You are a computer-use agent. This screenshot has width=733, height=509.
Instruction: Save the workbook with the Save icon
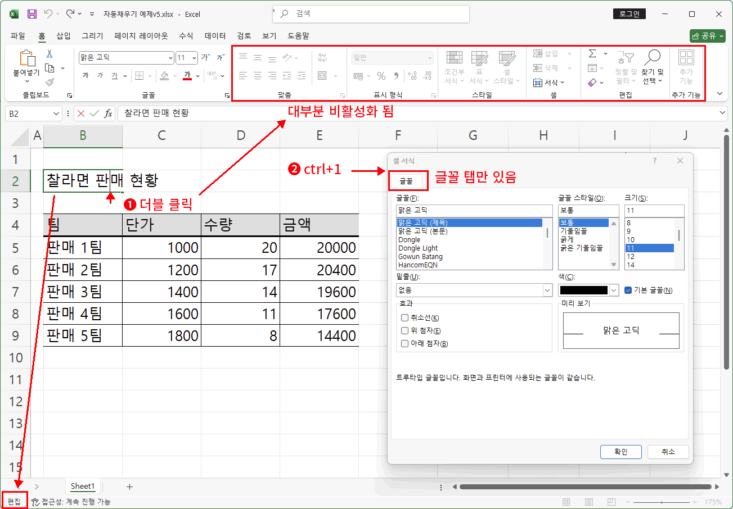[32, 13]
